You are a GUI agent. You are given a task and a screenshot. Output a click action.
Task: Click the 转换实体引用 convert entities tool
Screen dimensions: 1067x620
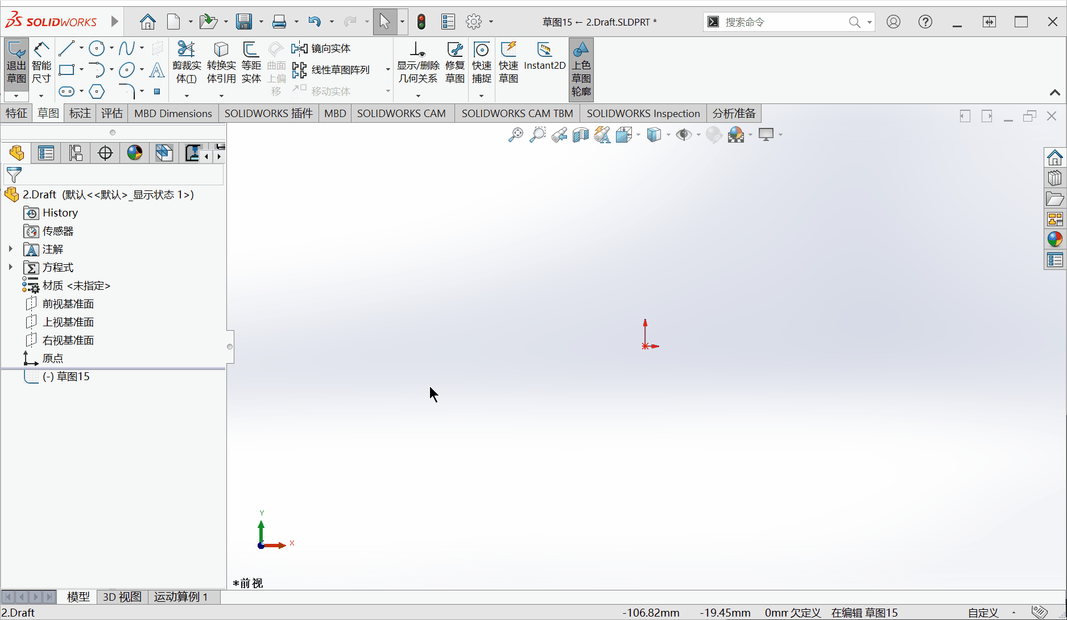221,63
